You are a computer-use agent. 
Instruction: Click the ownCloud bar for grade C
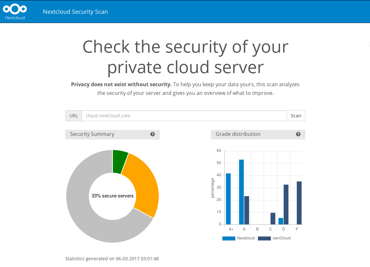point(273,219)
